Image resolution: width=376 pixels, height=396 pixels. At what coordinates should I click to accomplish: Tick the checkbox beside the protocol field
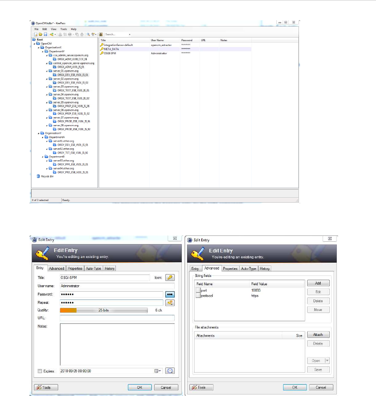click(198, 296)
